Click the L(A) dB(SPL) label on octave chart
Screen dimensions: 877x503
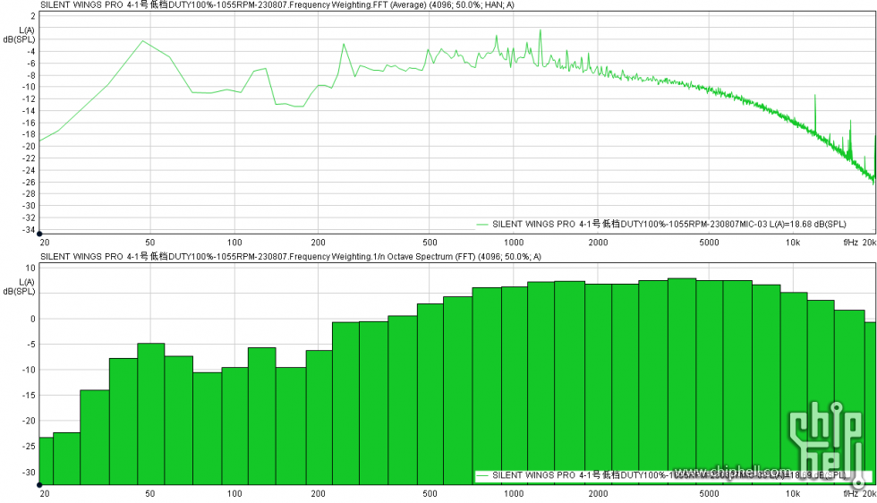pos(20,286)
